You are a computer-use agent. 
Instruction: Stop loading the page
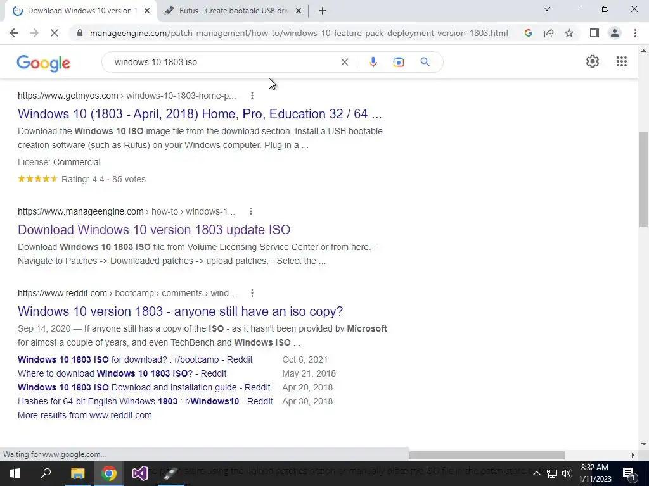tap(55, 33)
